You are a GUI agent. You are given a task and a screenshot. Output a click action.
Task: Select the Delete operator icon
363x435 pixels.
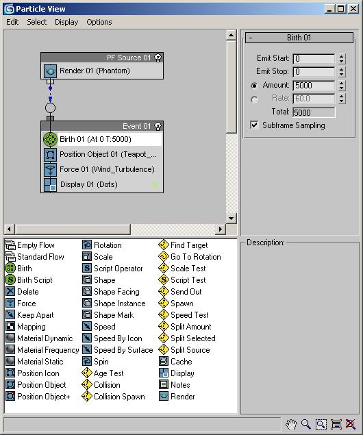10,292
